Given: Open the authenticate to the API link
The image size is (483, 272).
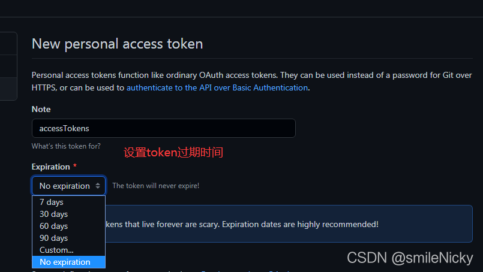Looking at the screenshot, I should click(x=217, y=87).
